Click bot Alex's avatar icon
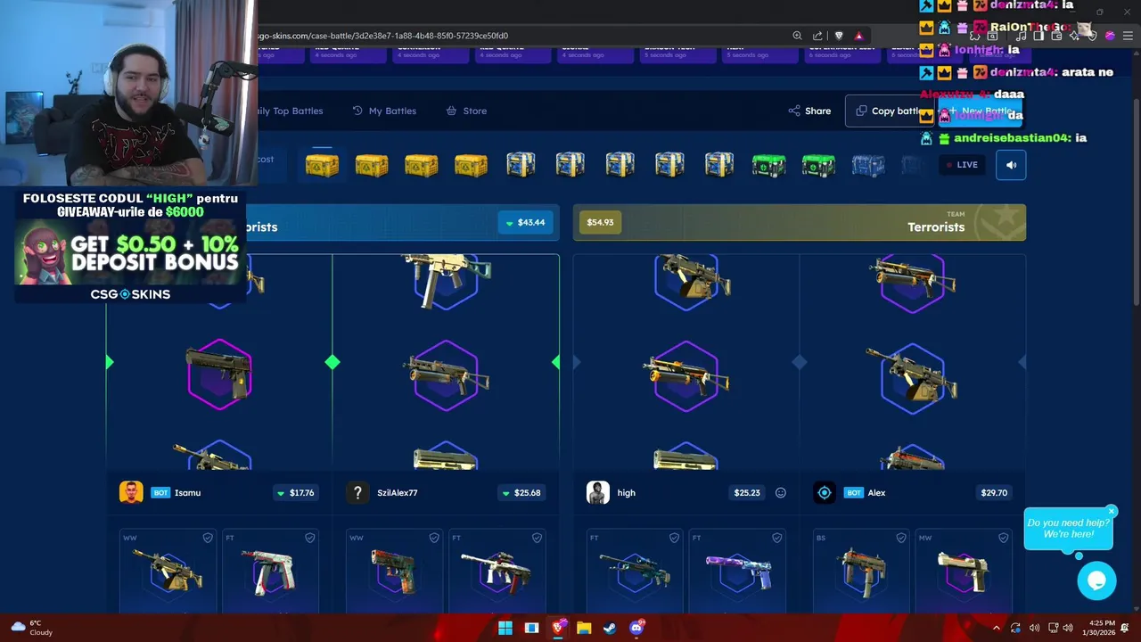 (x=825, y=492)
